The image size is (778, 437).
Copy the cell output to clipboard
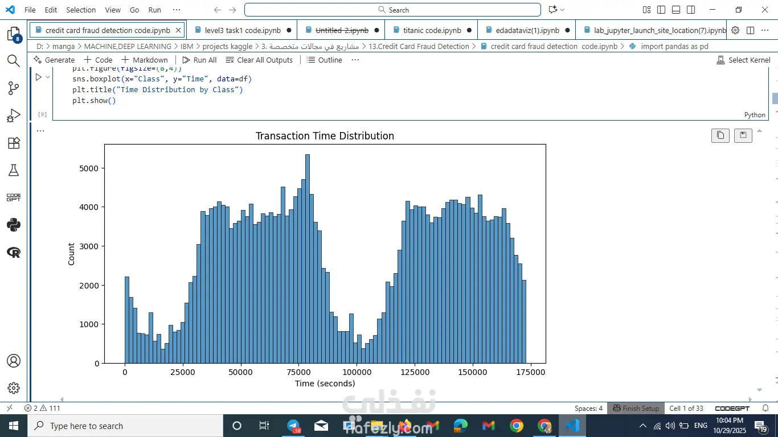tap(720, 135)
